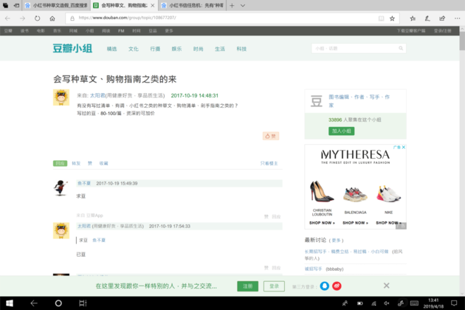Click the 小组·话题 search box
Screen dimensions: 465x310
[x=354, y=49]
